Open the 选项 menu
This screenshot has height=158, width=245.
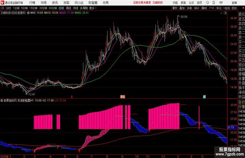pyautogui.click(x=199, y=3)
